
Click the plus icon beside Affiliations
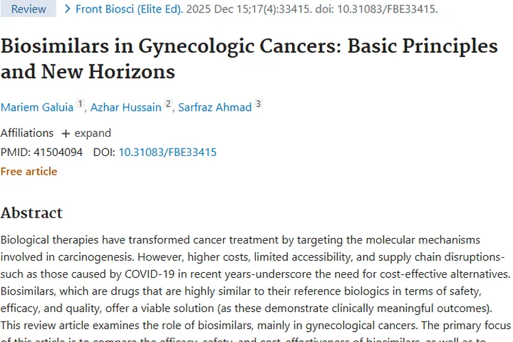(66, 133)
